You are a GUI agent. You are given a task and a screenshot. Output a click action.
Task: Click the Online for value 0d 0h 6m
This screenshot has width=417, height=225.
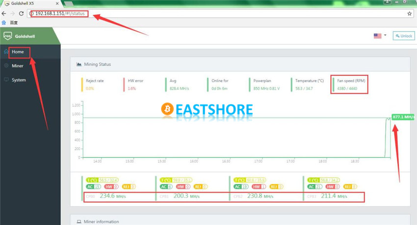coord(219,88)
